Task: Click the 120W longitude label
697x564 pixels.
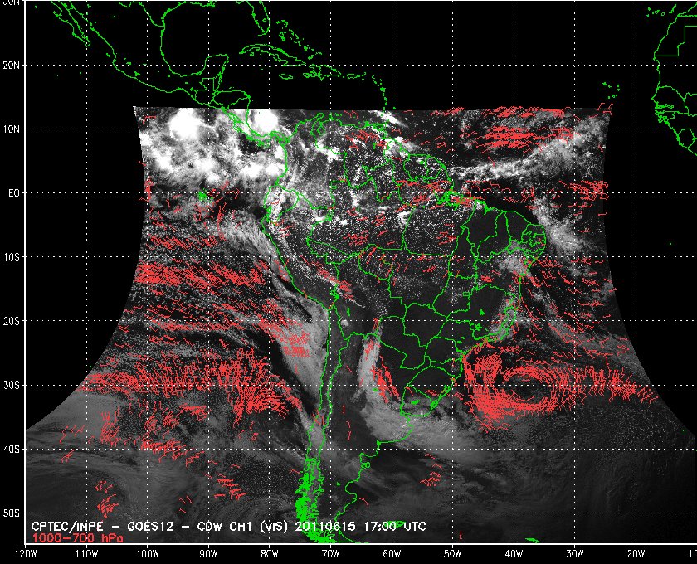Action: [x=26, y=554]
